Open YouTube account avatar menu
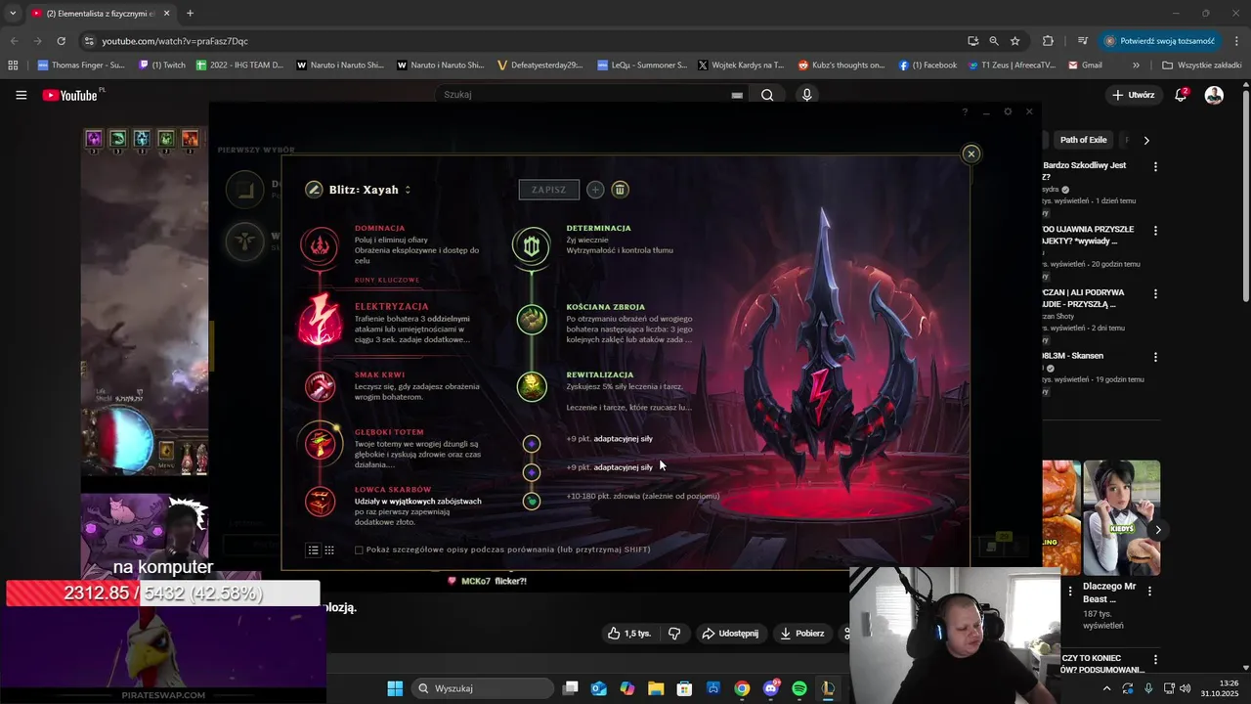 (1214, 95)
